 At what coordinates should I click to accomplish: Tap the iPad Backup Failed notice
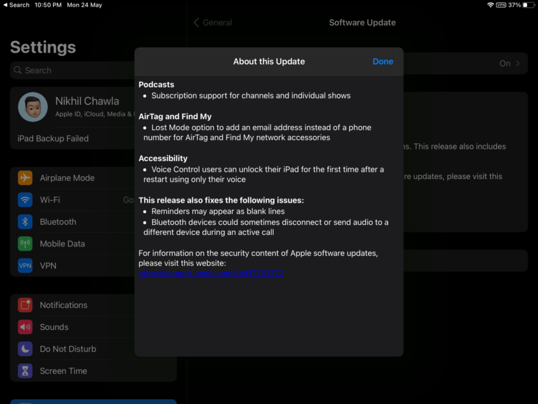53,139
